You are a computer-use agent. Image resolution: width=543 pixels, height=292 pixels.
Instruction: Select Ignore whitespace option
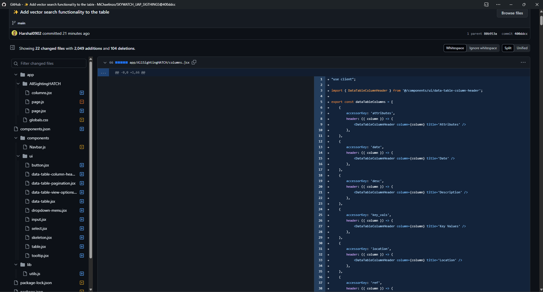pyautogui.click(x=483, y=48)
